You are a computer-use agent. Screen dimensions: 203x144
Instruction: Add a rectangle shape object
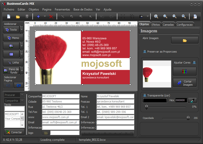coord(11,54)
